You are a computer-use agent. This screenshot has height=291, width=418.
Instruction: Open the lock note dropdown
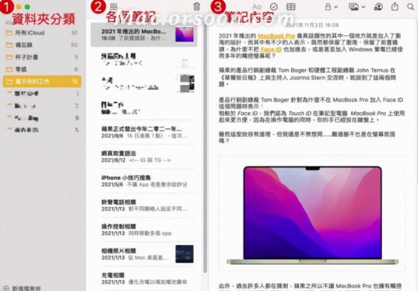point(331,7)
